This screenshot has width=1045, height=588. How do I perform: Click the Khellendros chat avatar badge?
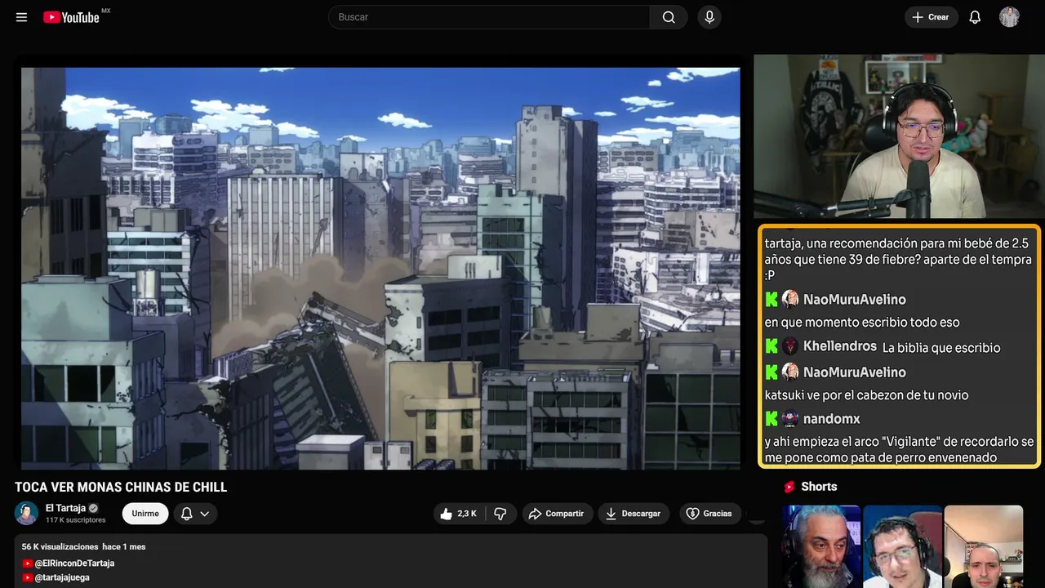(x=790, y=346)
